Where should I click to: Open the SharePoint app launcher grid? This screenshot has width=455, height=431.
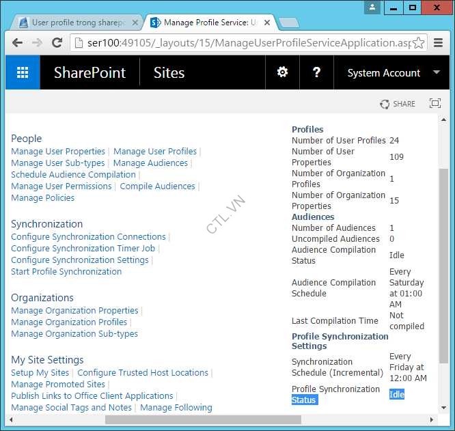click(x=23, y=72)
